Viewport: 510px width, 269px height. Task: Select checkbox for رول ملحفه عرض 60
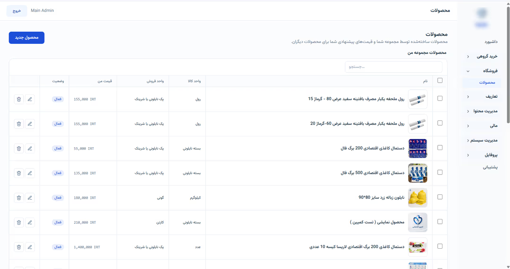[440, 123]
